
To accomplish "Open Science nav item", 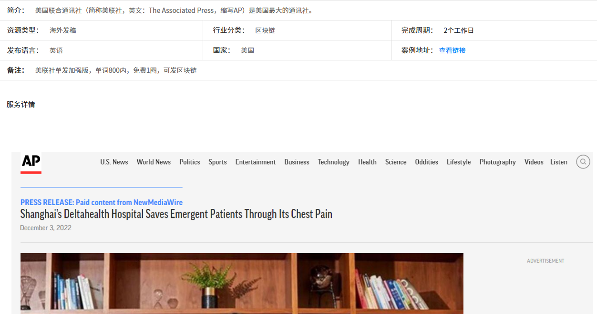I will (x=396, y=162).
